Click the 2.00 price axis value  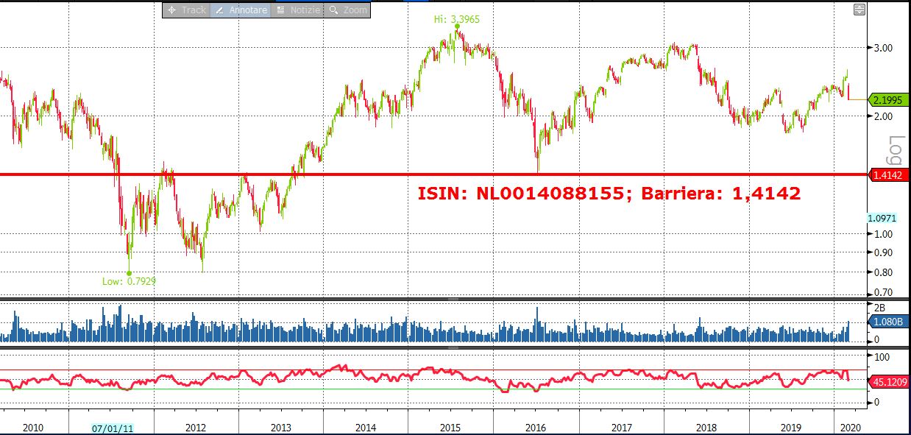(884, 116)
